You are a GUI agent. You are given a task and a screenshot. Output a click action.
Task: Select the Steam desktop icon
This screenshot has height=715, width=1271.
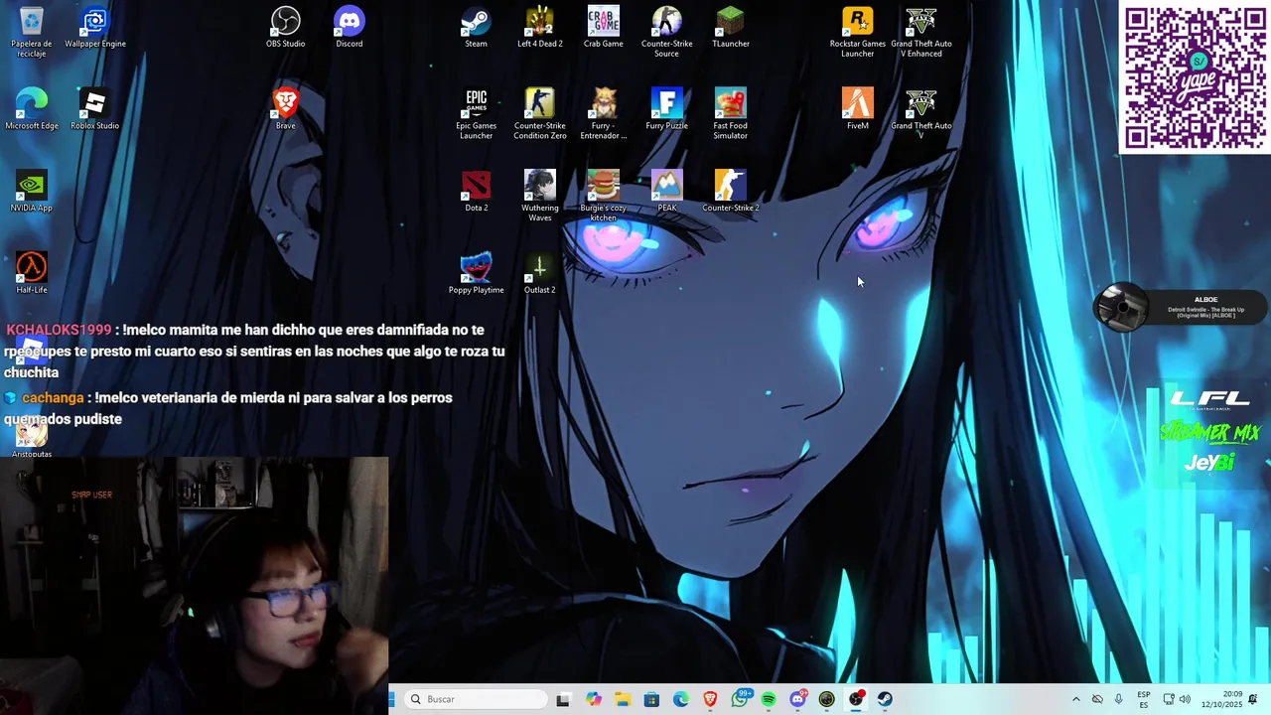476,27
